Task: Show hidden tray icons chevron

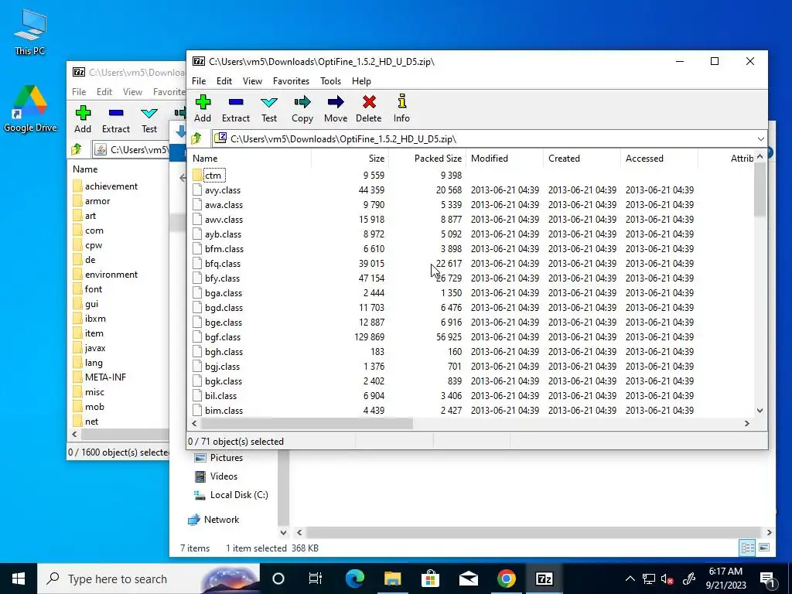Action: (630, 579)
